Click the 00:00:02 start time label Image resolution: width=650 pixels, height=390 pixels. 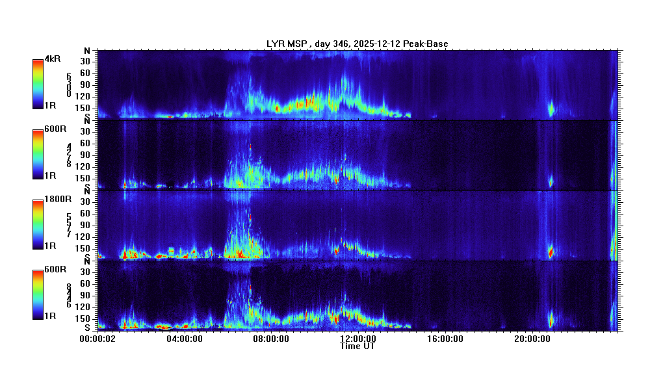(97, 339)
